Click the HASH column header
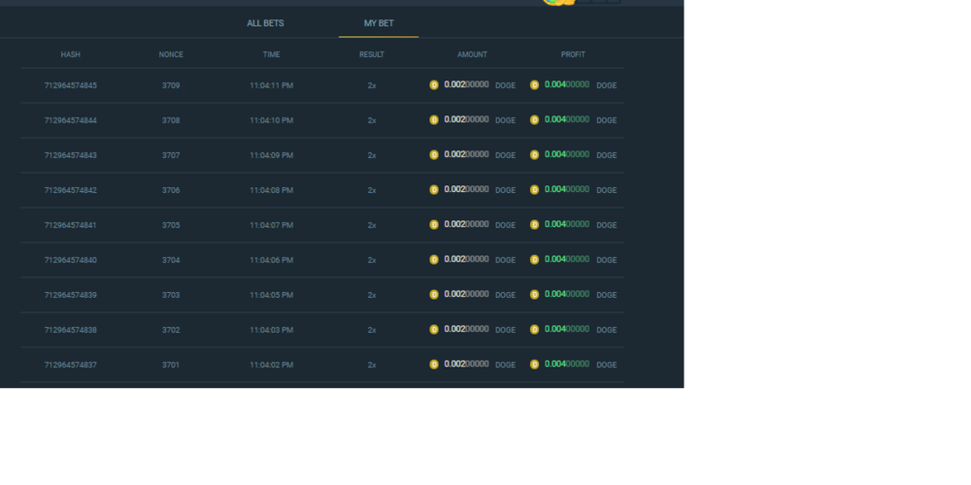This screenshot has width=971, height=485. [71, 54]
